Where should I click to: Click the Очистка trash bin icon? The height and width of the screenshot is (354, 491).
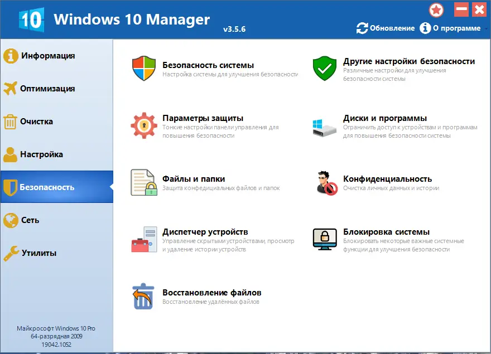point(10,122)
